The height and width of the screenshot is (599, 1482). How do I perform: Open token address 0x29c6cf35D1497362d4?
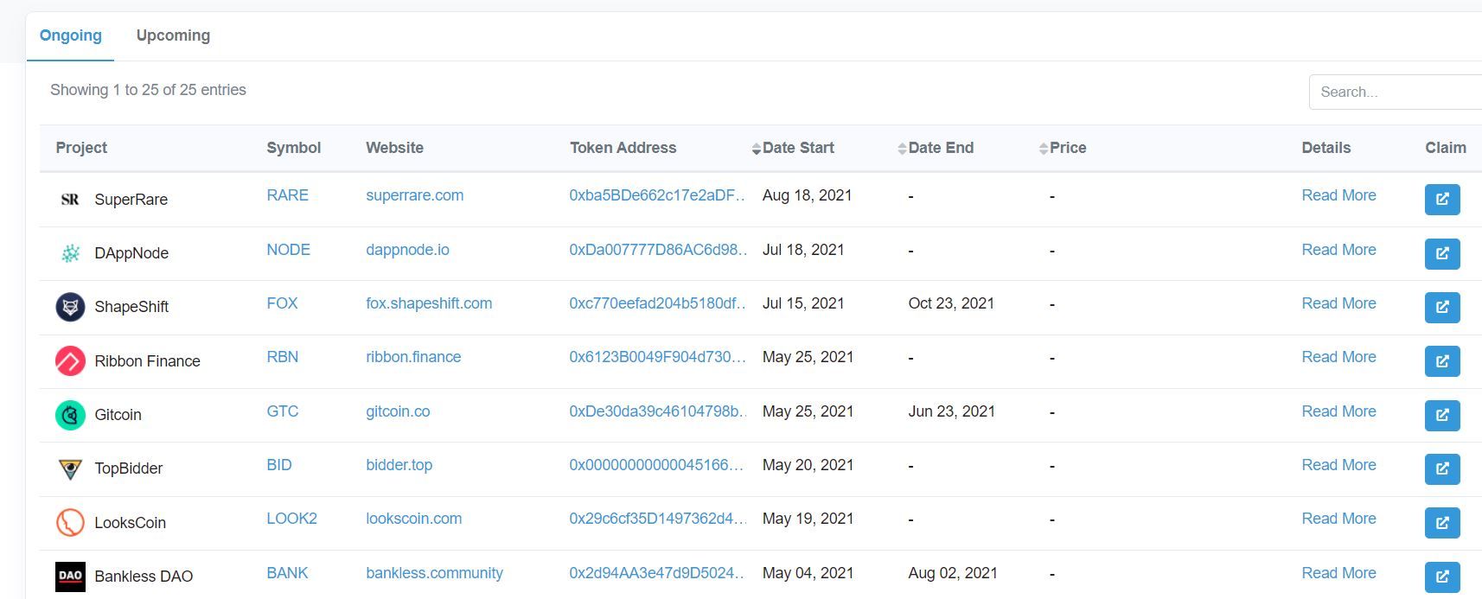coord(657,519)
